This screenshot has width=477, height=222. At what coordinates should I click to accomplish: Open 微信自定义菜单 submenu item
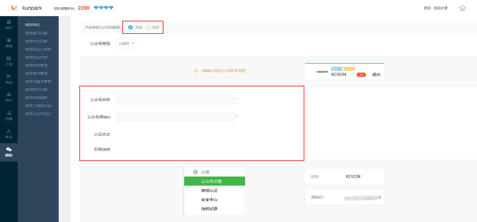click(38, 49)
